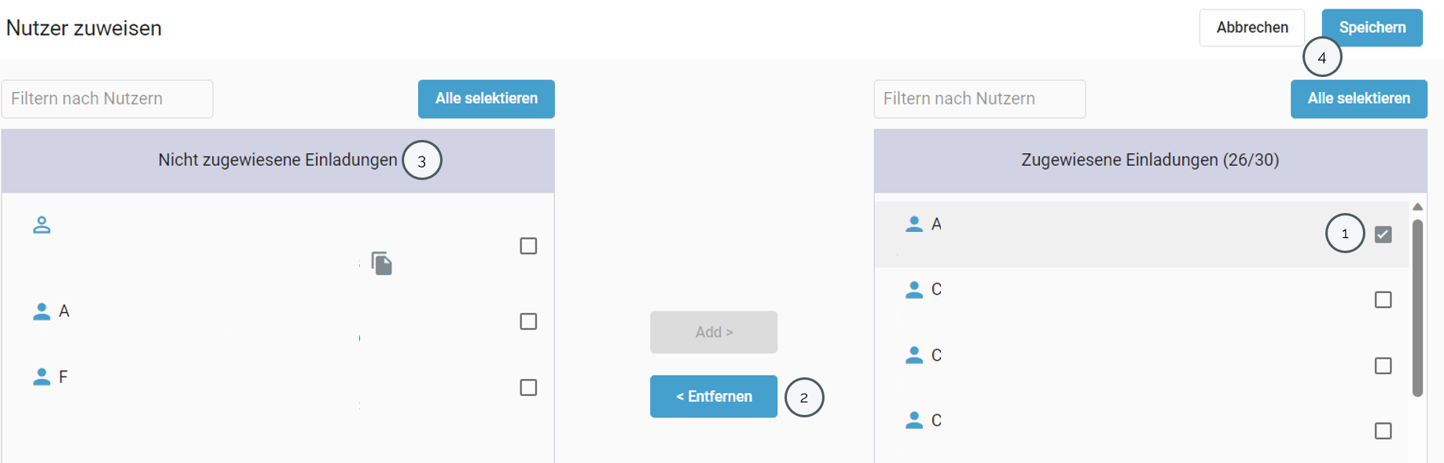Check the box for unassigned user F
Image resolution: width=1444 pixels, height=463 pixels.
click(528, 388)
